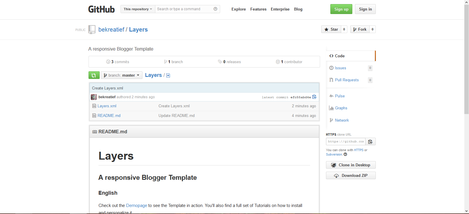Click the Network branch icon in sidebar
This screenshot has height=214, width=469.
click(x=331, y=120)
